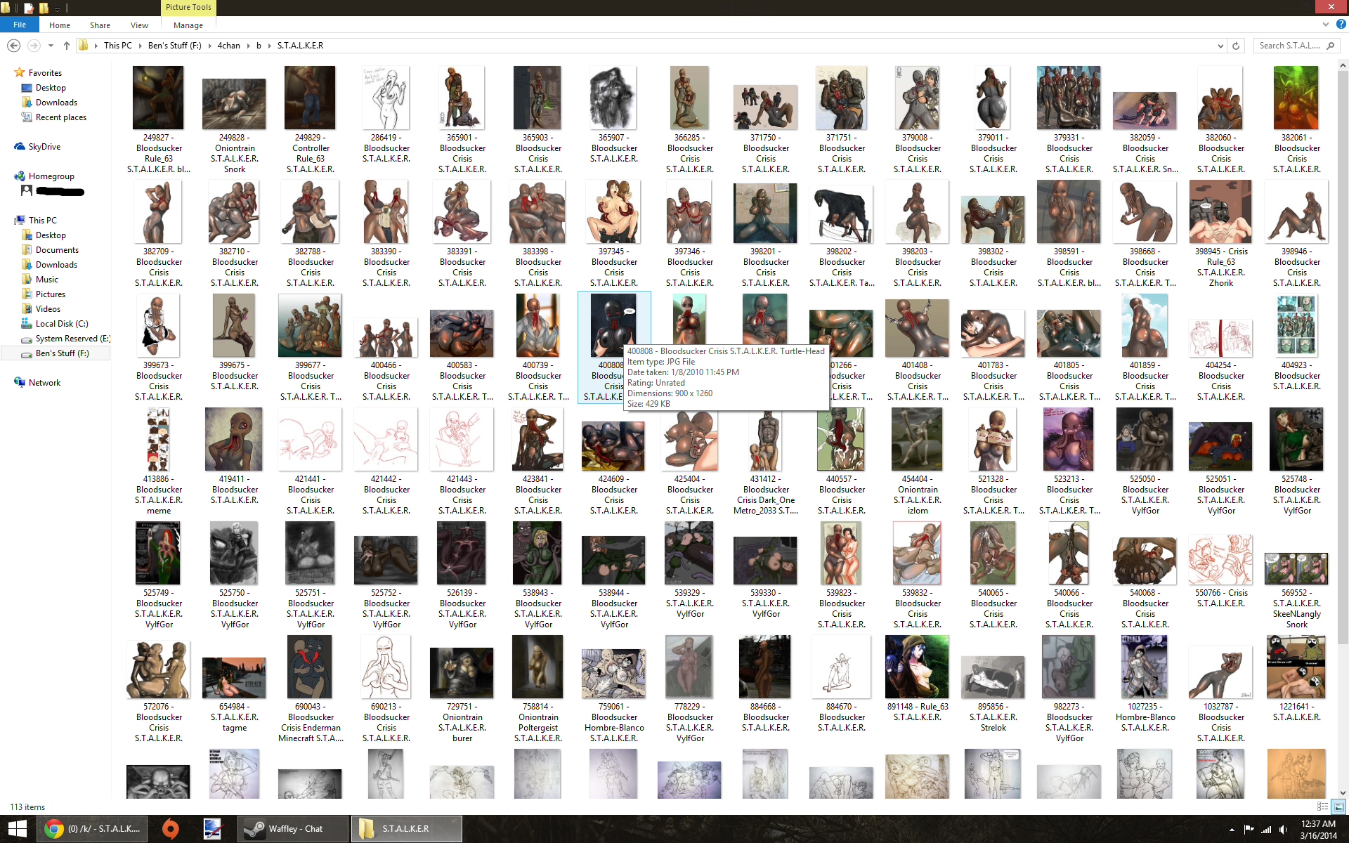
Task: Open the Steam Waffley Chat taskbar item
Action: click(x=293, y=829)
